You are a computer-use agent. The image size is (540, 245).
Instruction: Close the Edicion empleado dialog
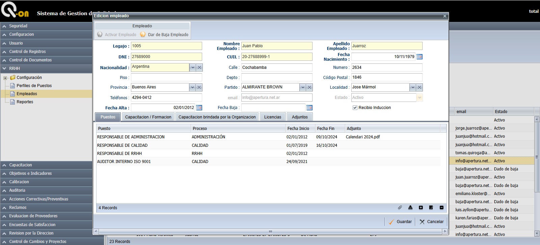pyautogui.click(x=445, y=16)
